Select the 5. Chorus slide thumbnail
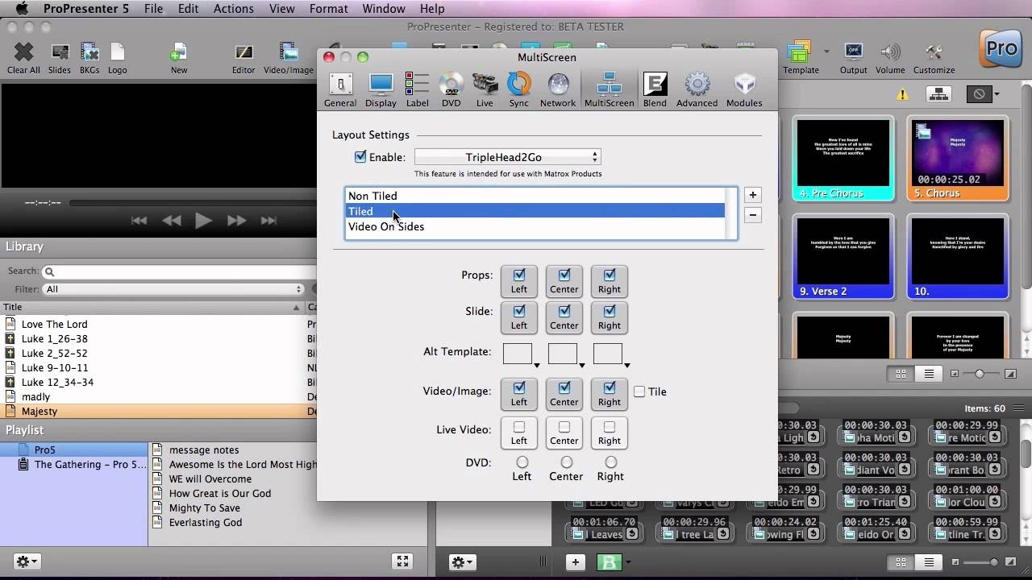 pyautogui.click(x=958, y=159)
